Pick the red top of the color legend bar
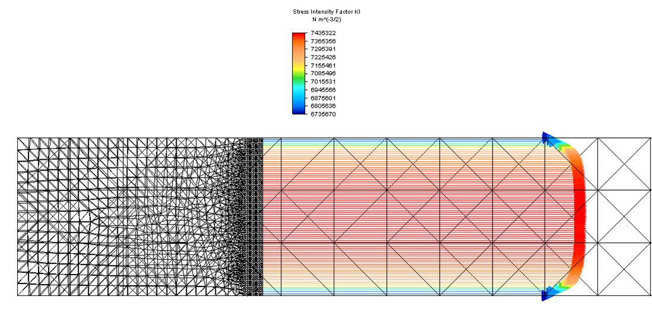 tap(298, 37)
